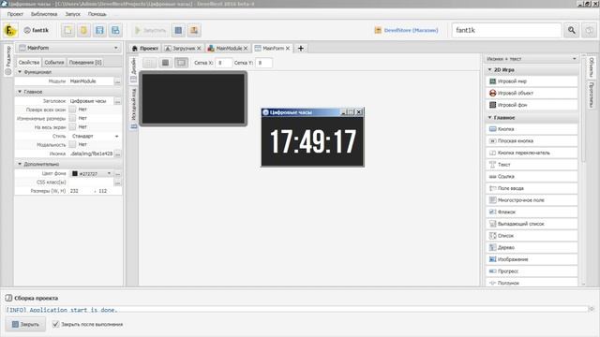Click the search field containing 'fant1k'
This screenshot has height=337, width=600.
506,30
